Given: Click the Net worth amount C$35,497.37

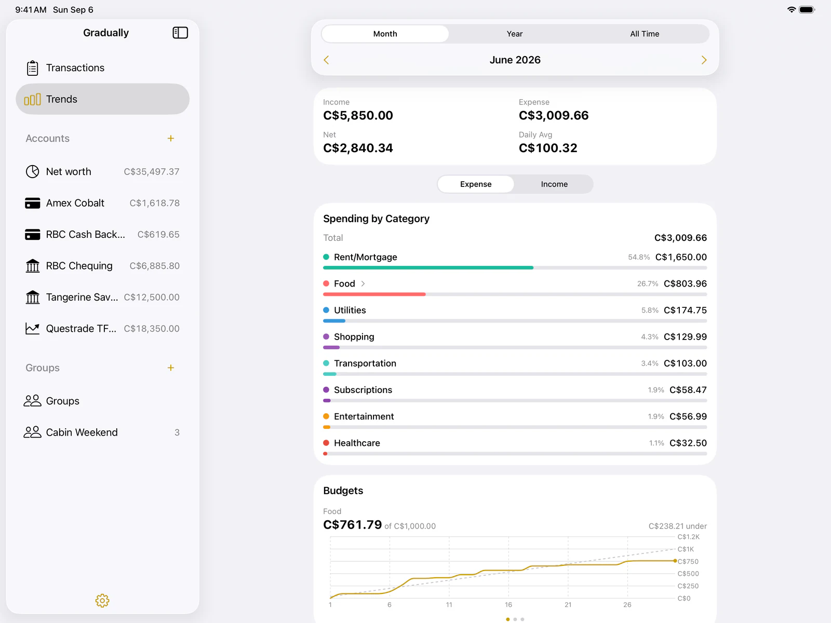Looking at the screenshot, I should tap(152, 172).
